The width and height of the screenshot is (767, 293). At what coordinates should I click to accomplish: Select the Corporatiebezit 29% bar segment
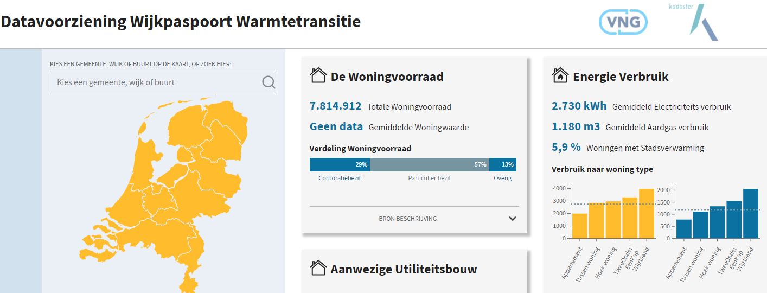(340, 164)
